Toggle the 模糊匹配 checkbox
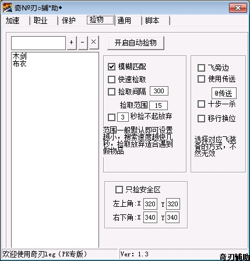Screen dimensions: 250x261 coord(111,67)
